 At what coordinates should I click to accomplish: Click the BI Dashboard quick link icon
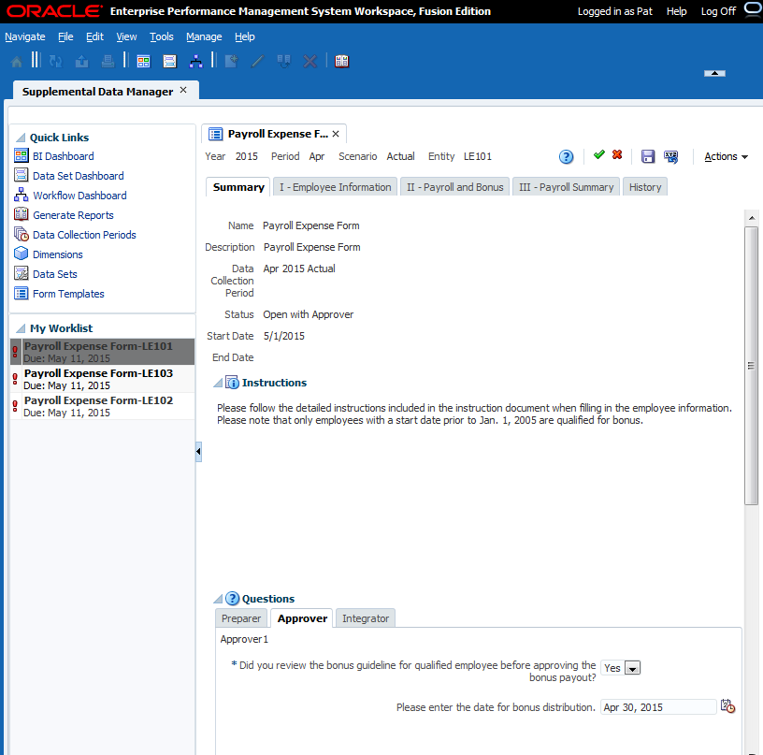click(21, 155)
